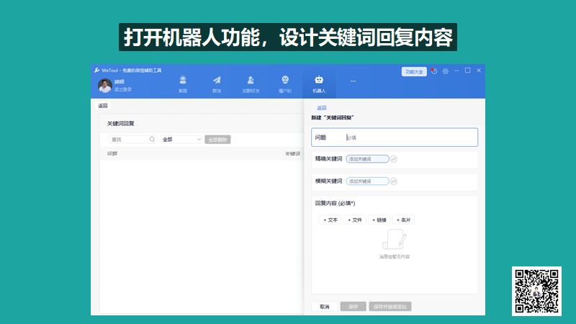The image size is (576, 324).
Task: Click the three-dots more menu in top bar
Action: pyautogui.click(x=353, y=81)
